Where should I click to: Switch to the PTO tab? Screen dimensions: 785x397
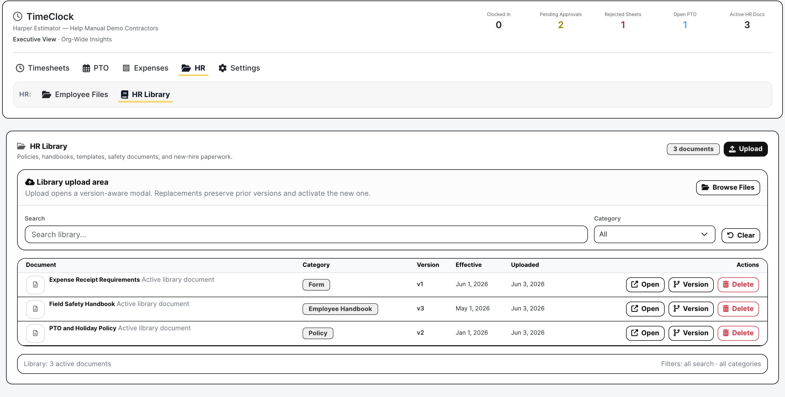[96, 68]
